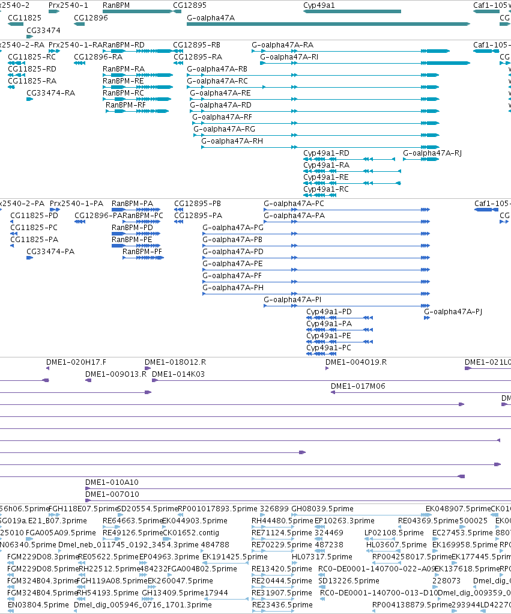The width and height of the screenshot is (511, 614).
Task: Click EST SD13226.5prime
Action: [x=349, y=581]
